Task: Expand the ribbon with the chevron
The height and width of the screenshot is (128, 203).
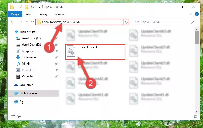Action: [191, 14]
